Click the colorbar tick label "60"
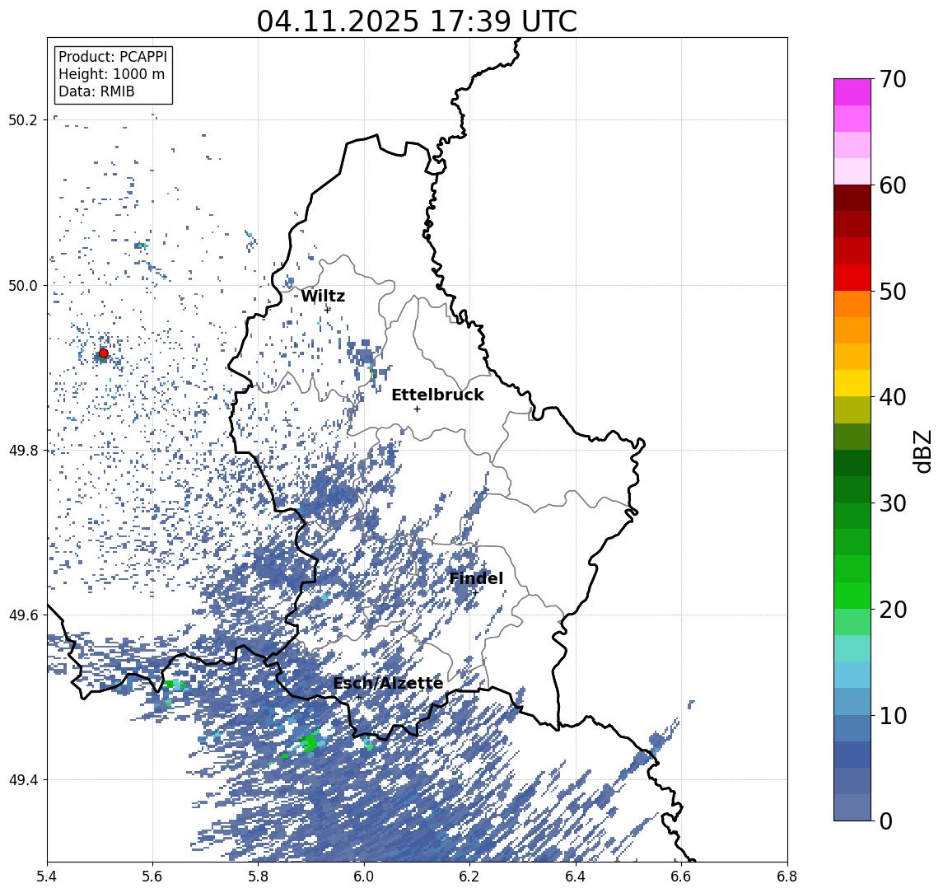 click(x=893, y=185)
